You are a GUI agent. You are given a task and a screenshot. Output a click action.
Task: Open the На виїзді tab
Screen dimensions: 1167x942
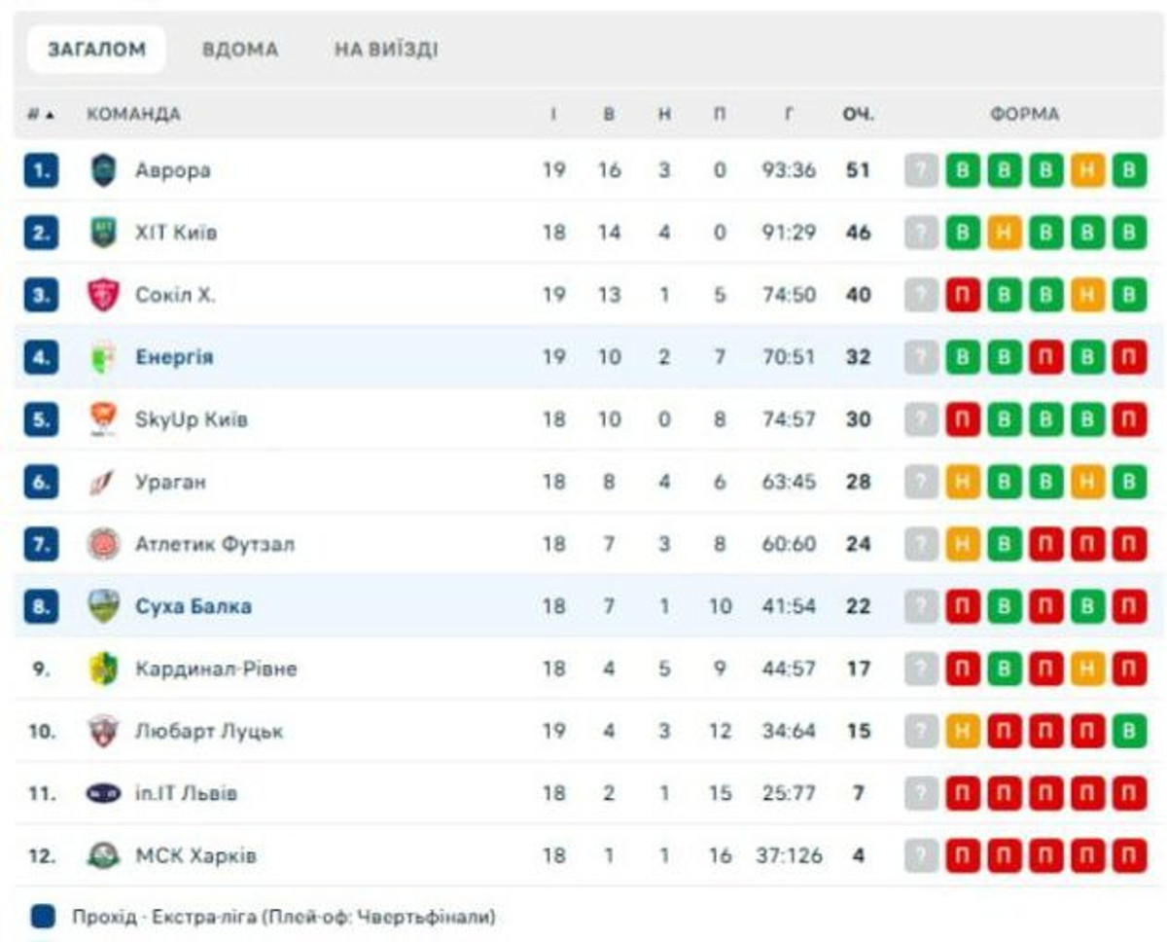click(x=386, y=50)
